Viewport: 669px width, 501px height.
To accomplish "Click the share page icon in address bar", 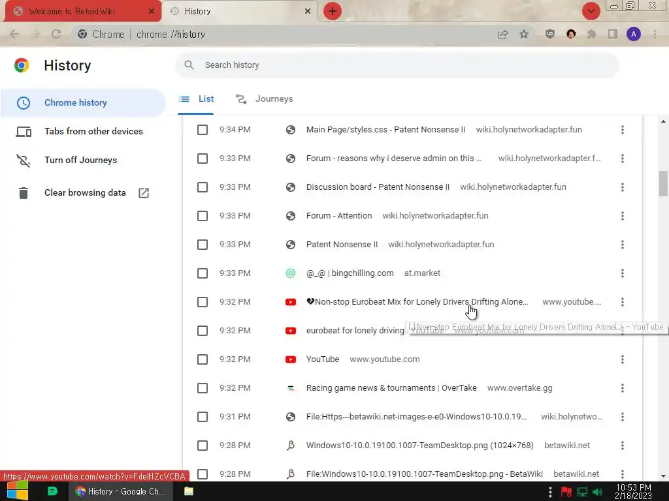I will [503, 34].
